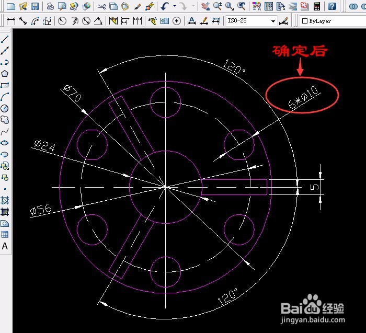Select the Ellipse tool
Image resolution: width=366 pixels, height=333 pixels.
5,143
